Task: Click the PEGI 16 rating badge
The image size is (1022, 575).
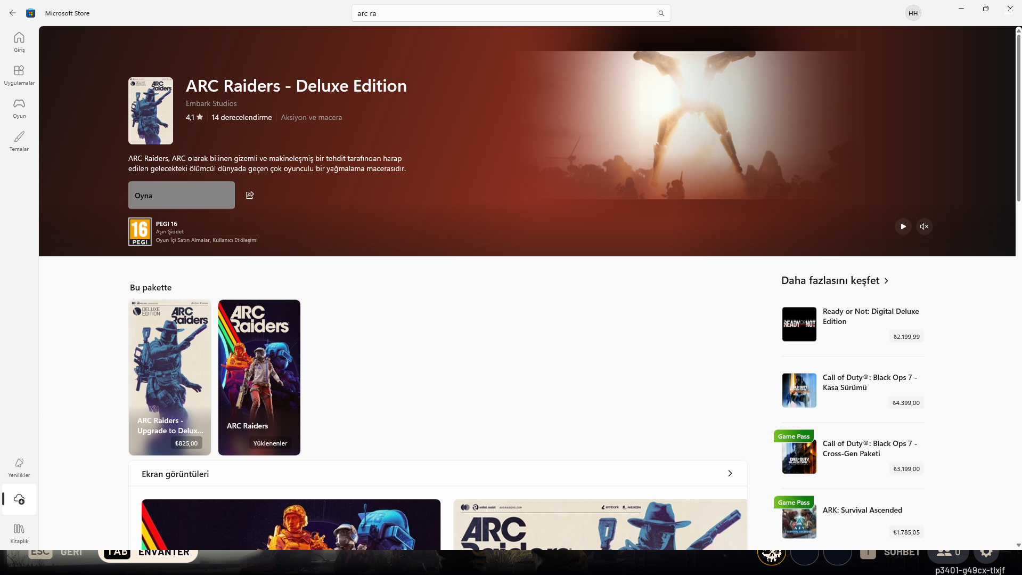Action: 140,232
